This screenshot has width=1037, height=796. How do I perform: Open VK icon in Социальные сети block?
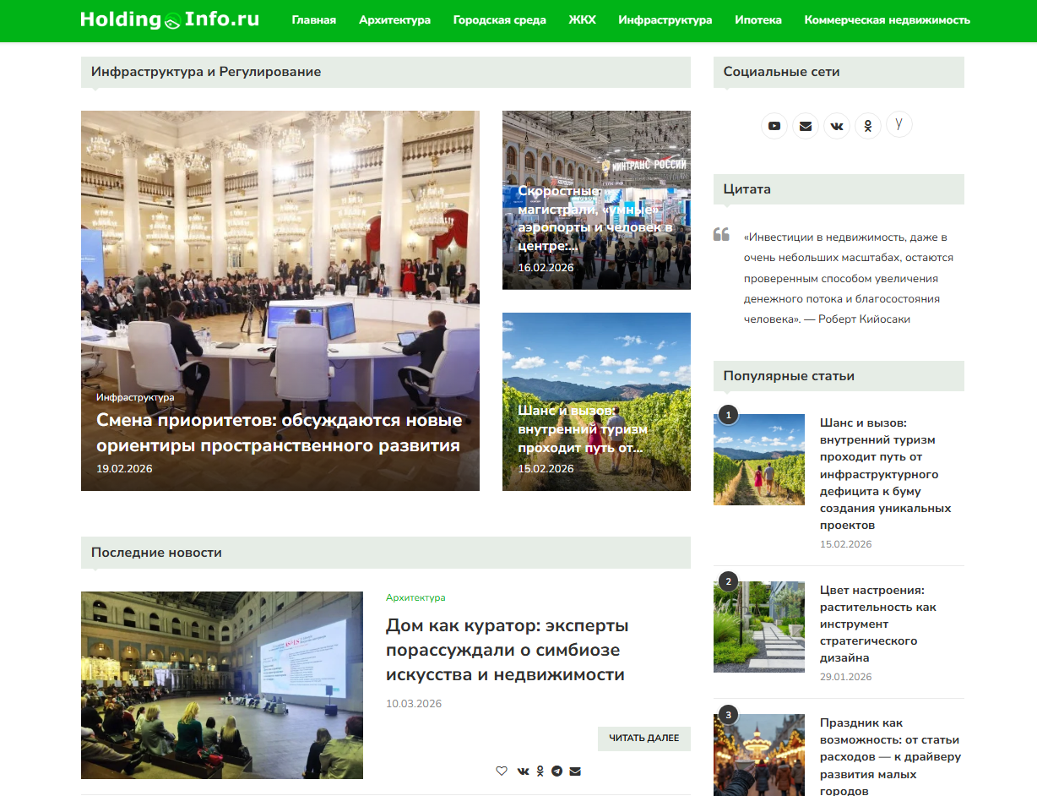[837, 127]
